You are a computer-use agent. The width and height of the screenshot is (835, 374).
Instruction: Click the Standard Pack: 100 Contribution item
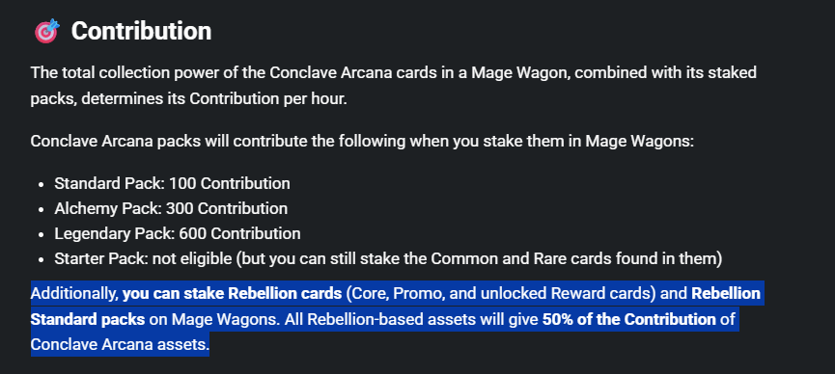[x=172, y=183]
